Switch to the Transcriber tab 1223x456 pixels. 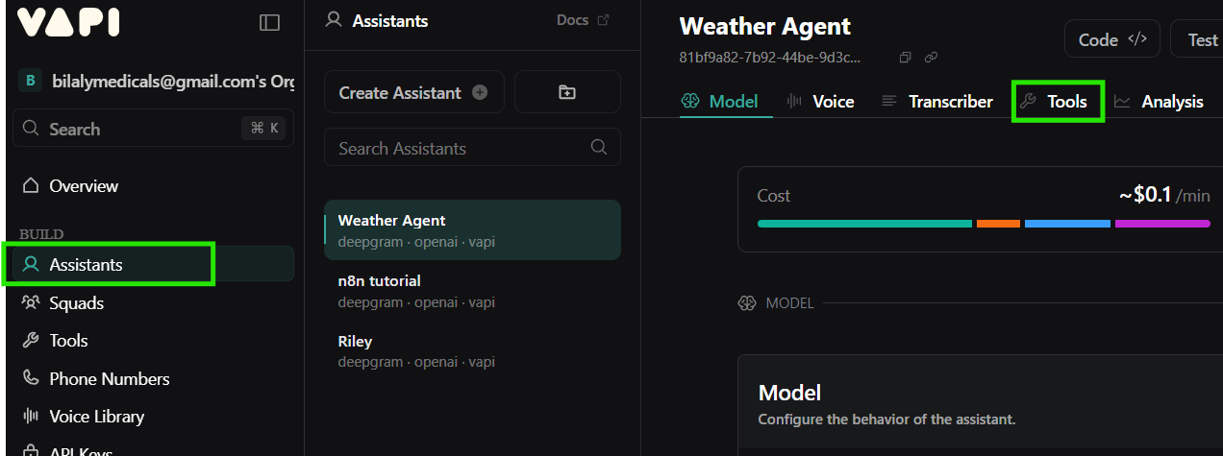pyautogui.click(x=937, y=101)
